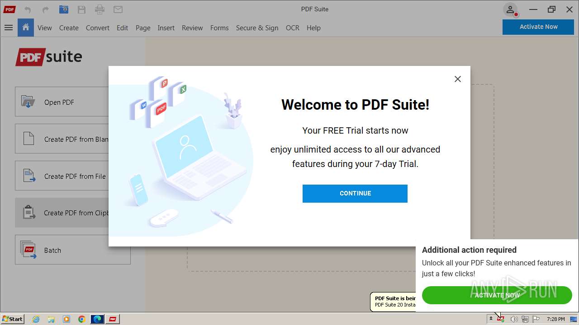This screenshot has height=325, width=579.
Task: Click the PDF suite logo
Action: click(49, 57)
